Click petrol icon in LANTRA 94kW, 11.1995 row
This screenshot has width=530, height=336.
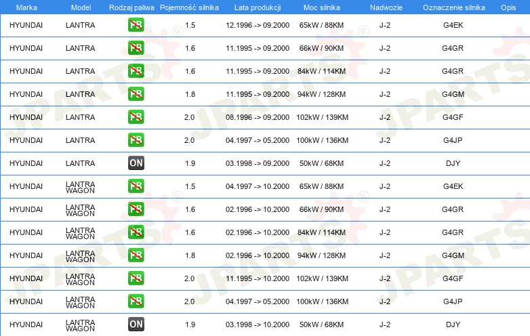(x=136, y=94)
